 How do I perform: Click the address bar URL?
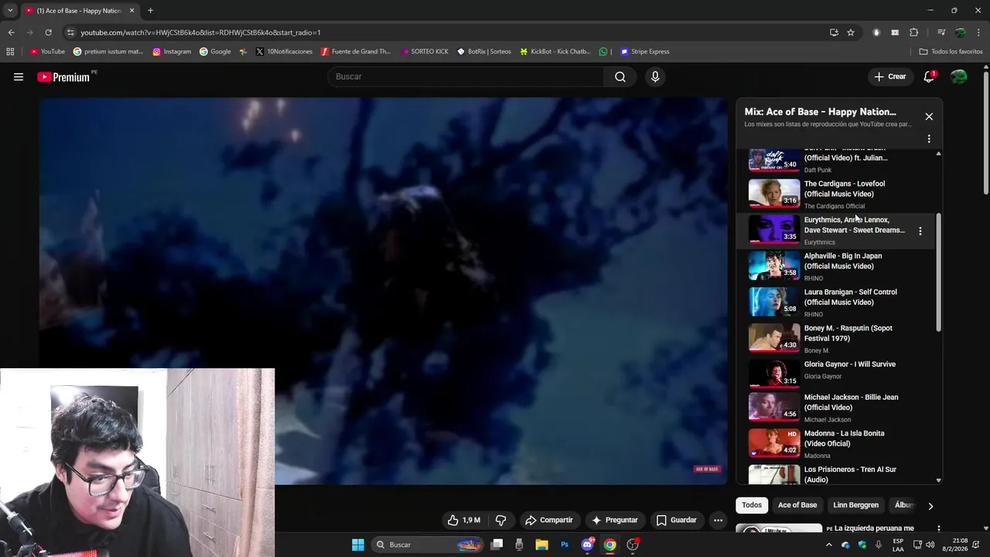coord(200,32)
